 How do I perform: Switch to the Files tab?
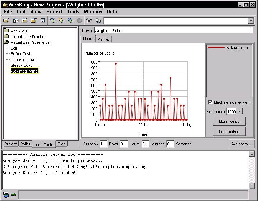61,144
